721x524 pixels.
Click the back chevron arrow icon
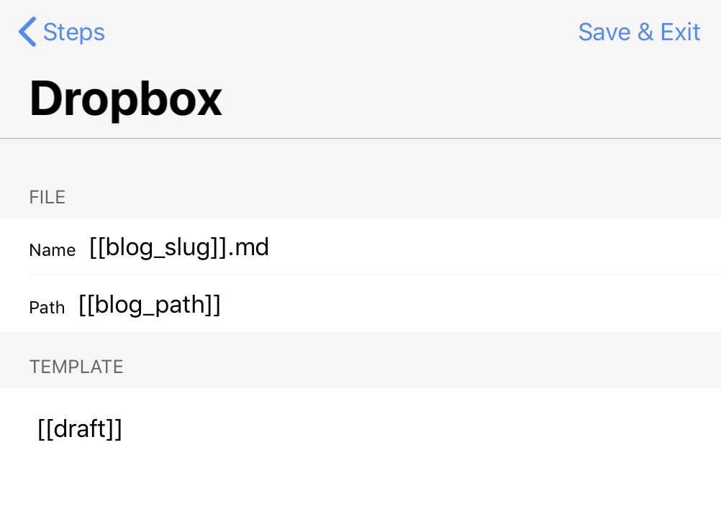27,32
